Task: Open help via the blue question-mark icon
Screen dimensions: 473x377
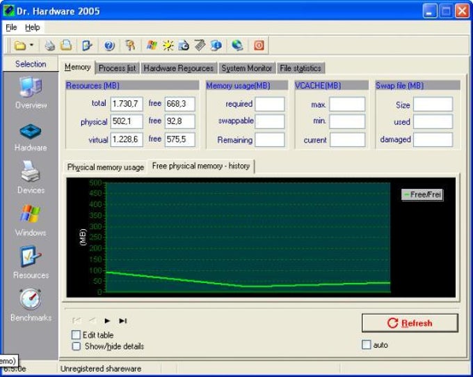Action: [x=109, y=46]
